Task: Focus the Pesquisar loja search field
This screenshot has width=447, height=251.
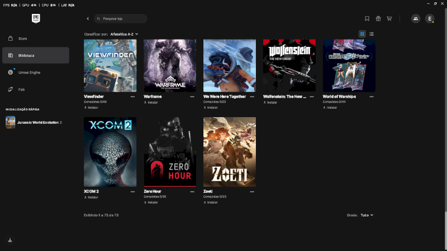Action: [x=121, y=18]
